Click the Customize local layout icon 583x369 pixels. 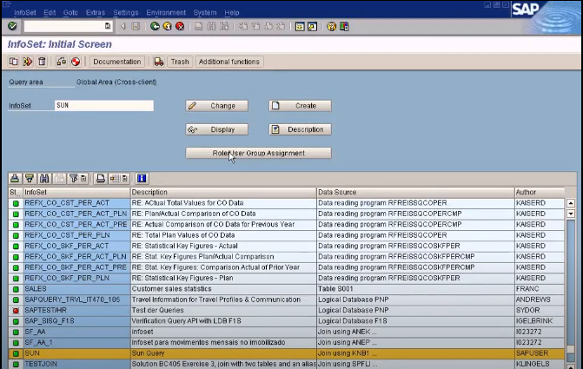(x=344, y=26)
